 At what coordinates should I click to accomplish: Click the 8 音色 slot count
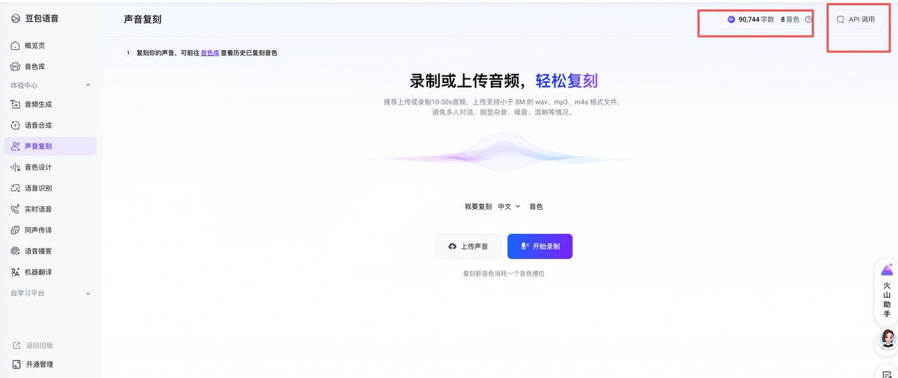(x=790, y=19)
